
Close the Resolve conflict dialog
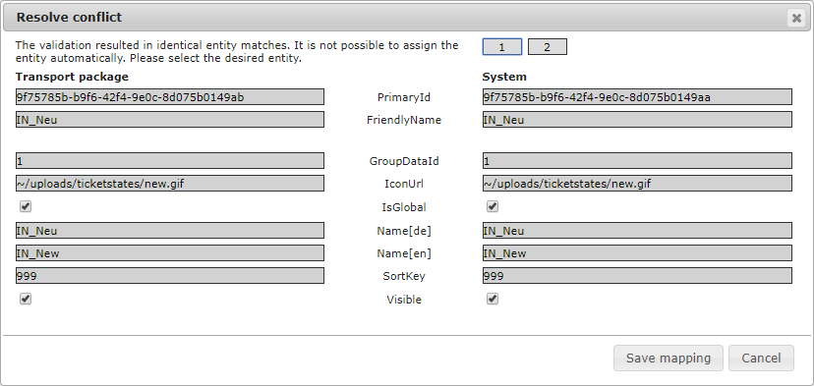click(x=796, y=18)
